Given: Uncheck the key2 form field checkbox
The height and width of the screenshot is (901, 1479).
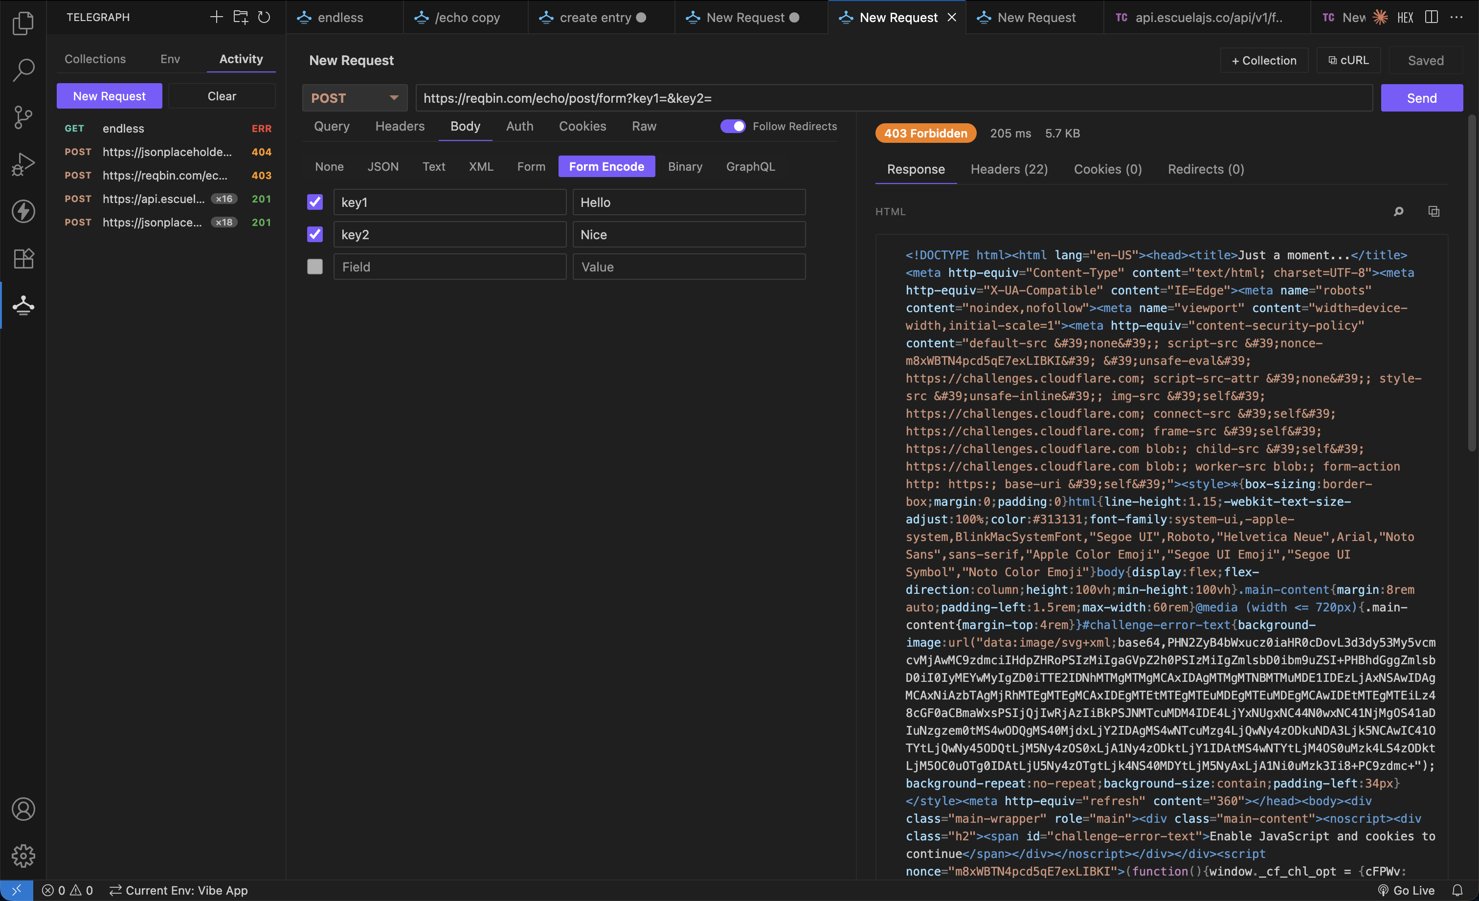Looking at the screenshot, I should (314, 234).
